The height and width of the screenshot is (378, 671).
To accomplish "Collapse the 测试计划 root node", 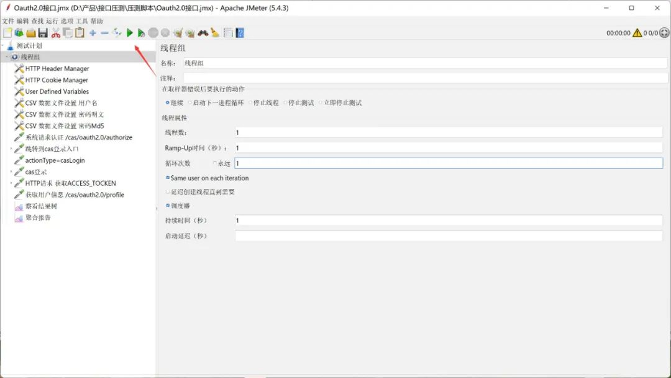I will pos(2,45).
